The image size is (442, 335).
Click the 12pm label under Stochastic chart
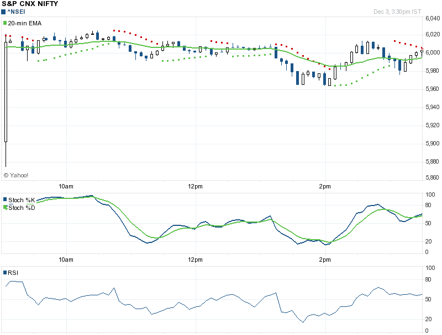pyautogui.click(x=196, y=260)
